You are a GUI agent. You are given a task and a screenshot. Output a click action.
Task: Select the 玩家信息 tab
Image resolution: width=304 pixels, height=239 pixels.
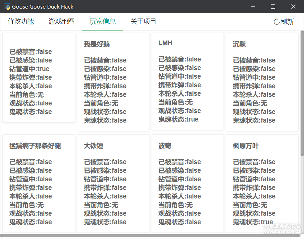coord(102,22)
